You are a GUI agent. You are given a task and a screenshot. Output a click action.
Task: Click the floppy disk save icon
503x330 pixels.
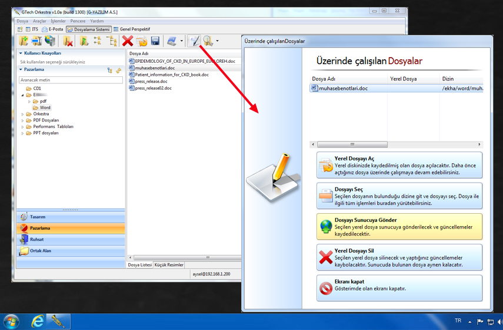click(155, 41)
